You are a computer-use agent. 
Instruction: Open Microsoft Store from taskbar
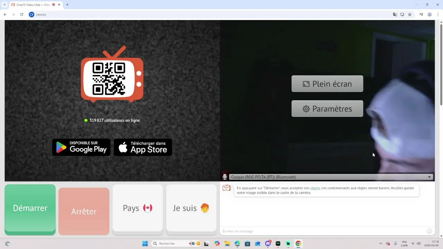pos(247,243)
